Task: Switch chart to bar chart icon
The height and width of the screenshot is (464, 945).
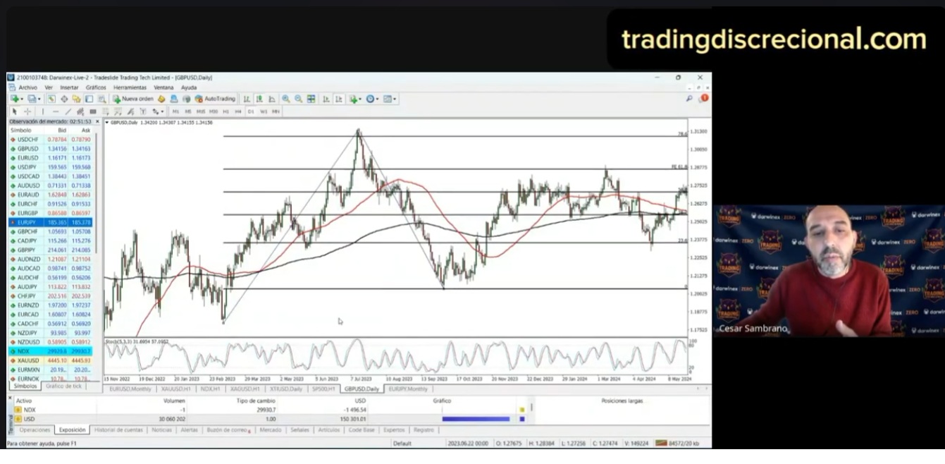Action: [247, 99]
